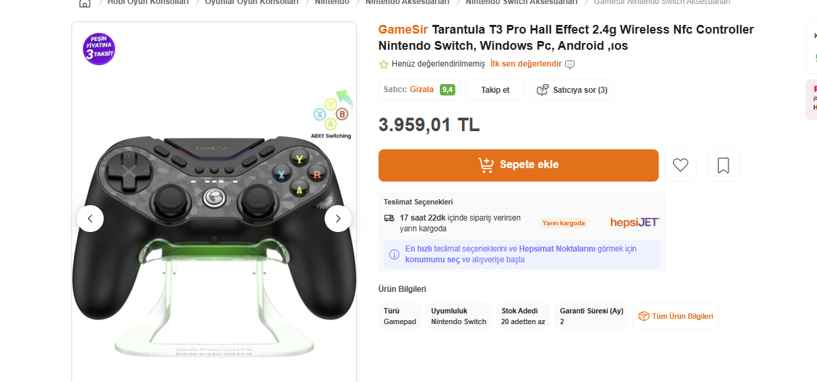Open the Gizala seller link
The image size is (817, 382).
coord(422,89)
